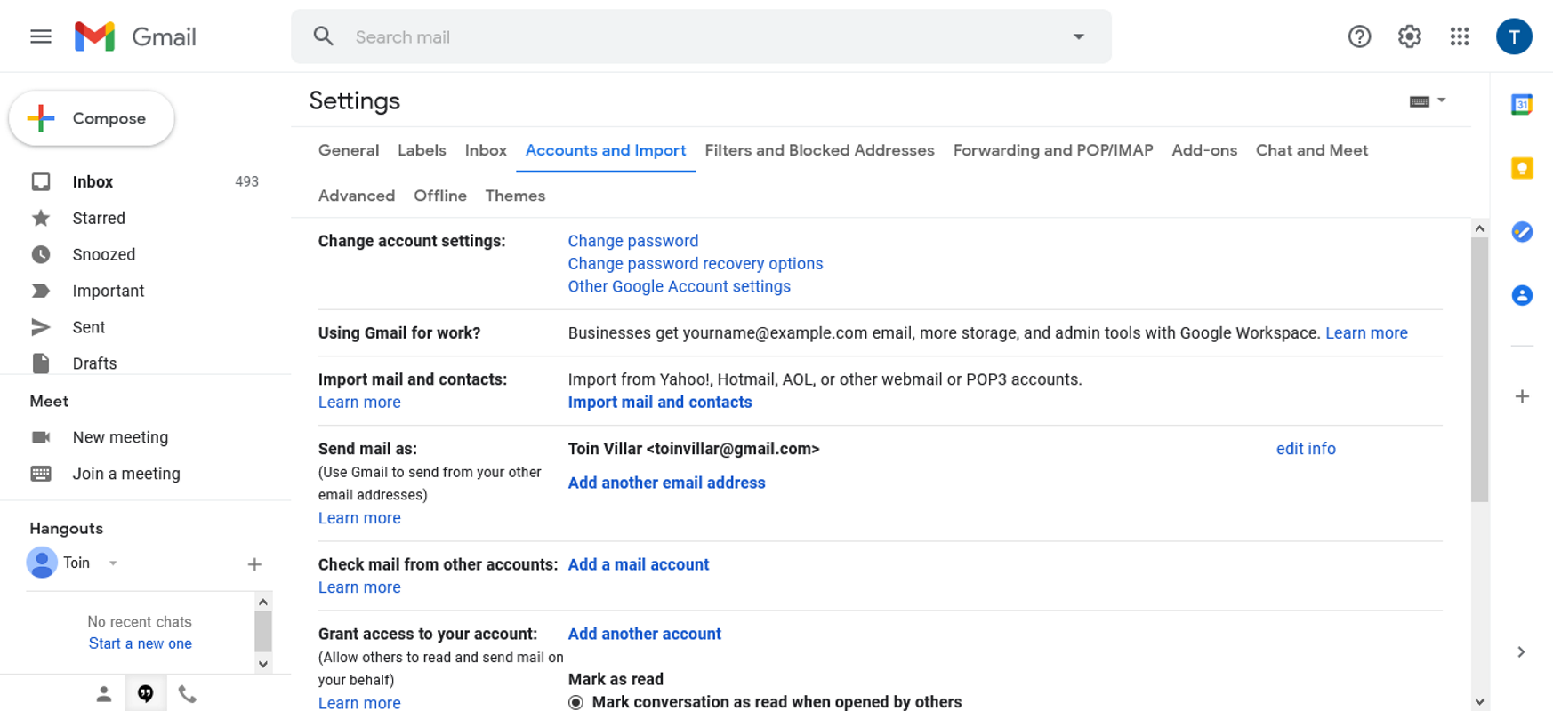Image resolution: width=1553 pixels, height=711 pixels.
Task: Select 'Mark conversation as read when opened'
Action: (x=576, y=702)
